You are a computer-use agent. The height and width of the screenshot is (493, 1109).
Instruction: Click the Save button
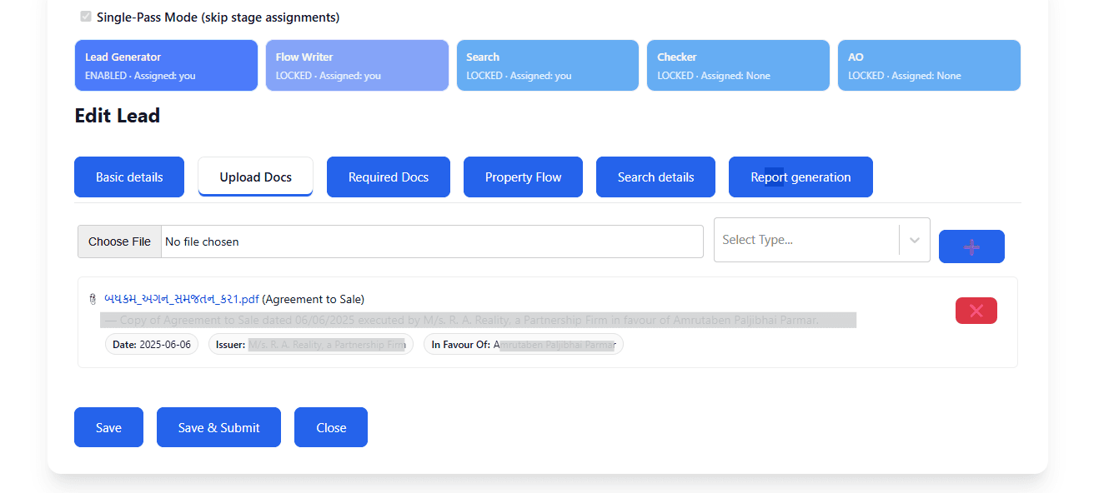(108, 426)
